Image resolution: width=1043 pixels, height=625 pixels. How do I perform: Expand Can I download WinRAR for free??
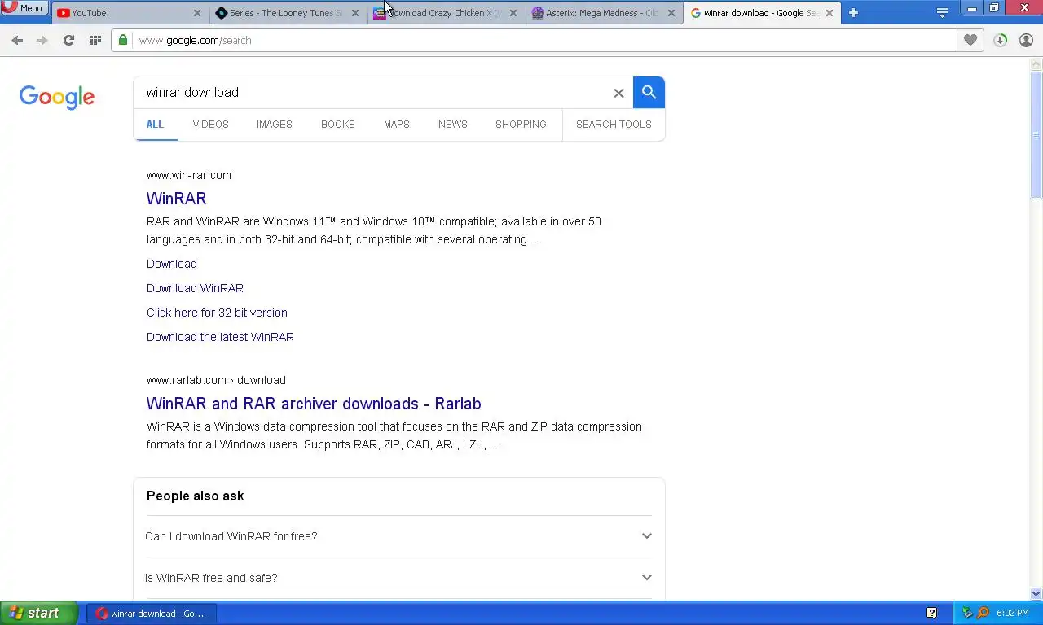(399, 536)
